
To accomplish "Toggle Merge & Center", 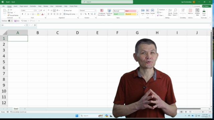I will pos(70,14).
